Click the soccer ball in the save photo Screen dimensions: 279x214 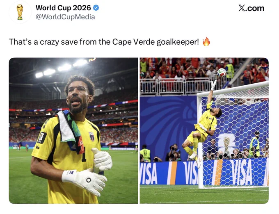(222, 73)
